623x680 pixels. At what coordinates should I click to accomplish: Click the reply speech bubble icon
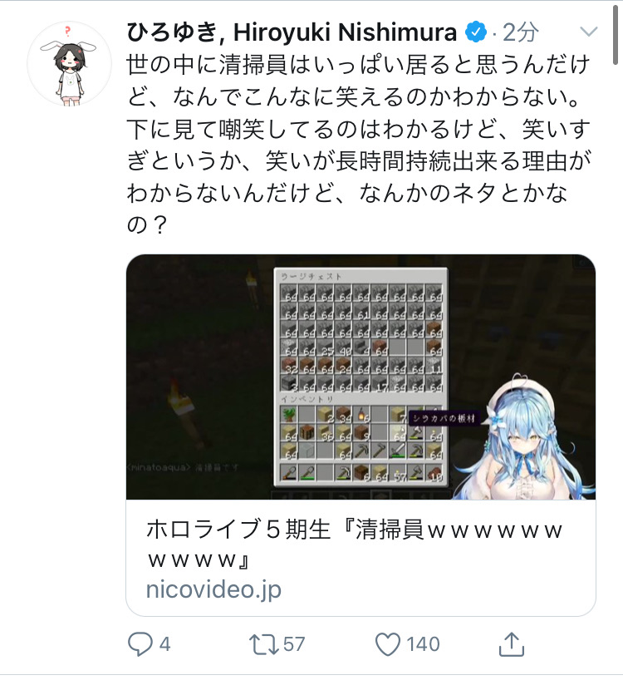140,643
